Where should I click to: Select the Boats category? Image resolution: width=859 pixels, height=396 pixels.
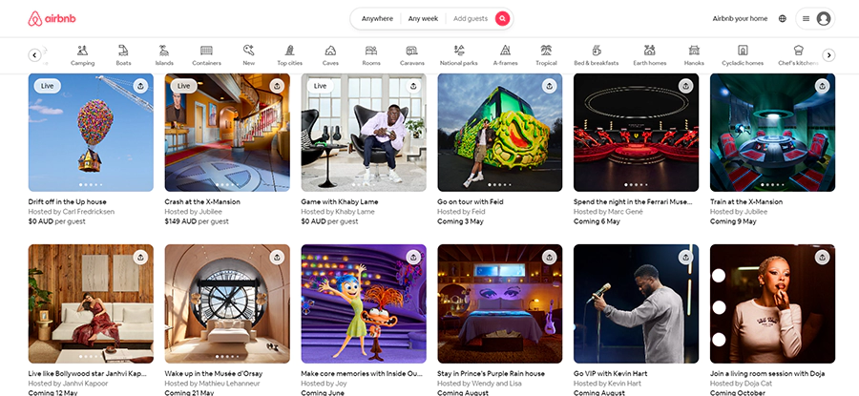pyautogui.click(x=124, y=55)
